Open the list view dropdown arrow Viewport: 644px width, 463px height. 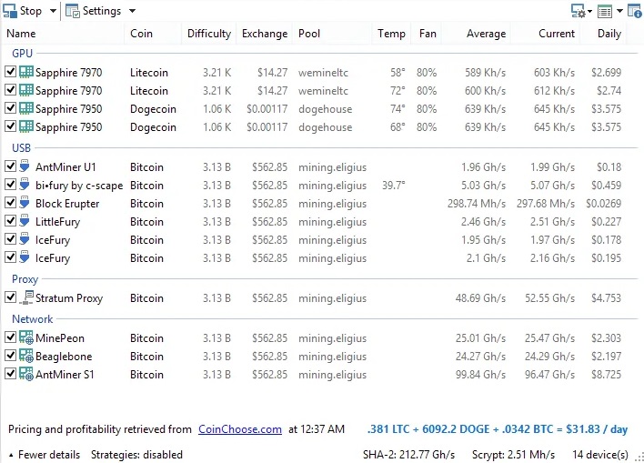click(x=619, y=11)
